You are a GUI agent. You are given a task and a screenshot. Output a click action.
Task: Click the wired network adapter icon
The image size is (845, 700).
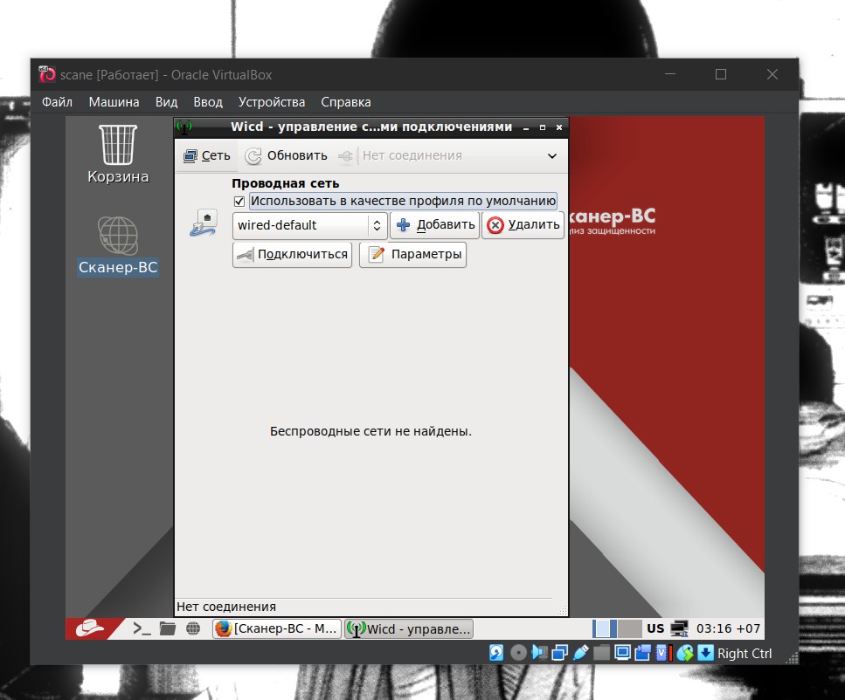[203, 223]
